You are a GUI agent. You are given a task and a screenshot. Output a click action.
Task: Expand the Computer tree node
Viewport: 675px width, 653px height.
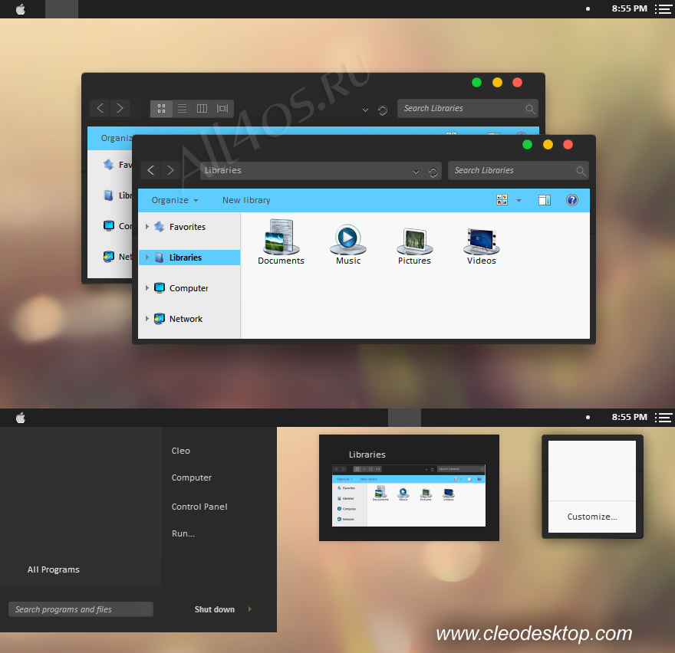147,287
